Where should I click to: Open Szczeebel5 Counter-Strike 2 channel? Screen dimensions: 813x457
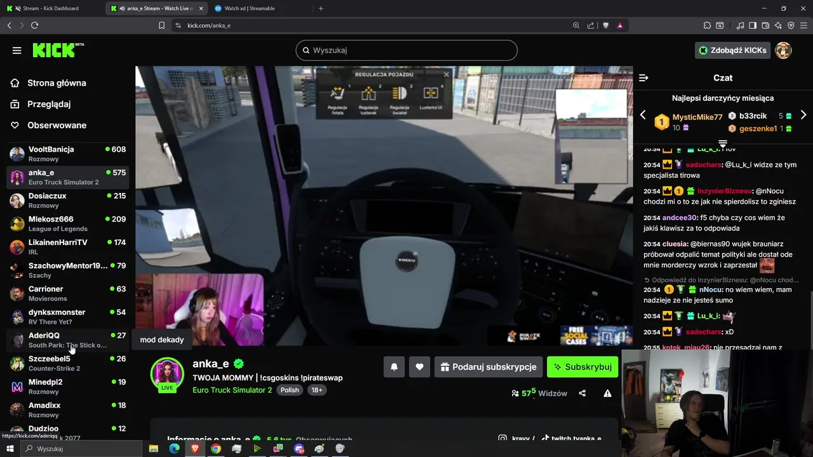67,363
